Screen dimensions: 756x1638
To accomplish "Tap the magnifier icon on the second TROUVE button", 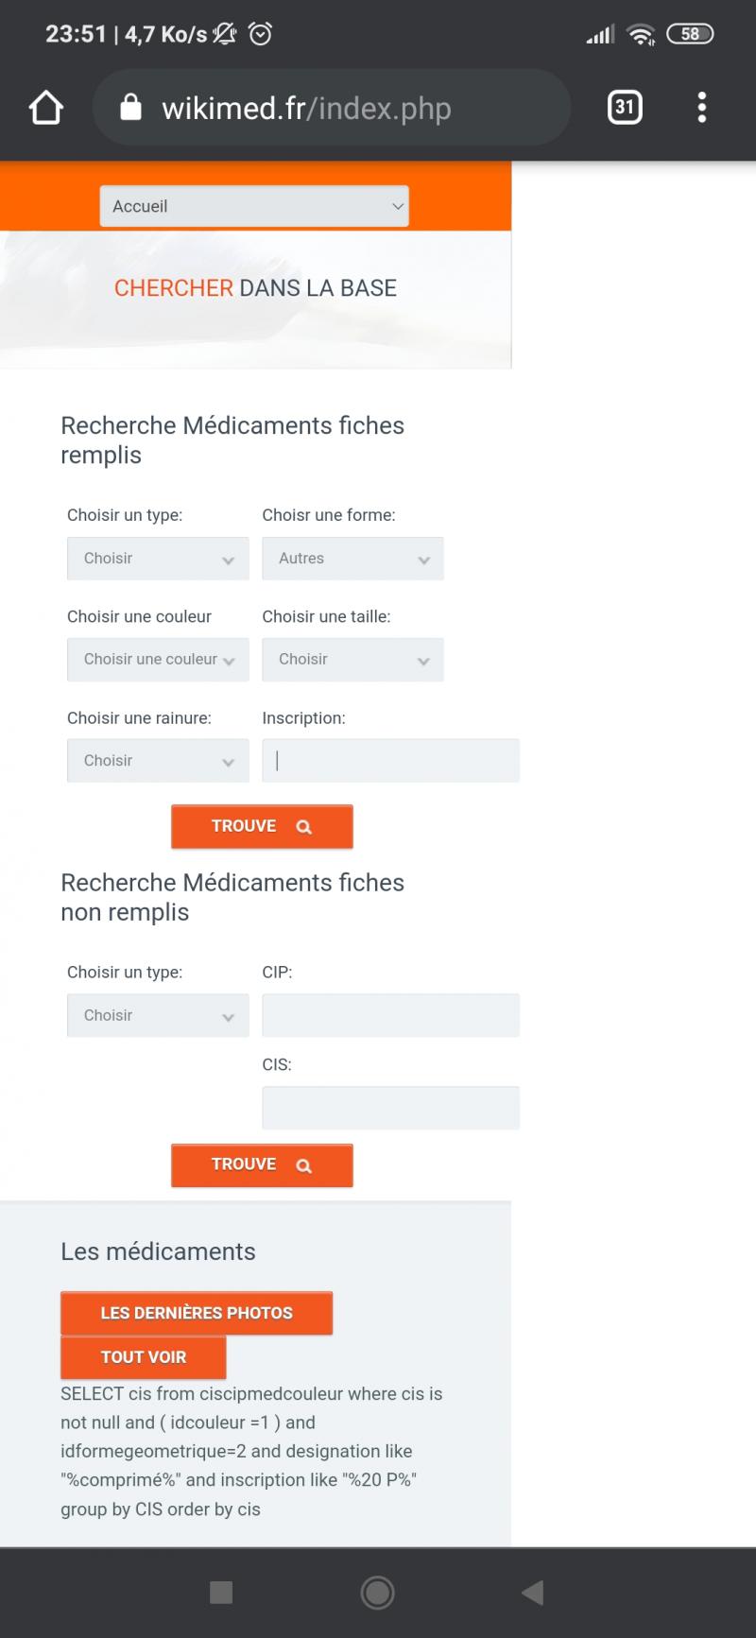I will pyautogui.click(x=303, y=1164).
